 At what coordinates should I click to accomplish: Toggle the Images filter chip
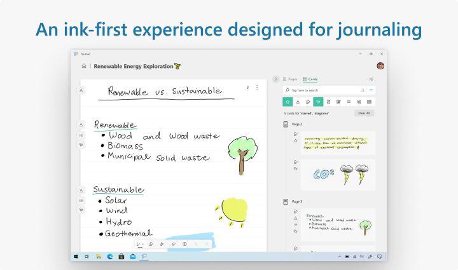(359, 102)
